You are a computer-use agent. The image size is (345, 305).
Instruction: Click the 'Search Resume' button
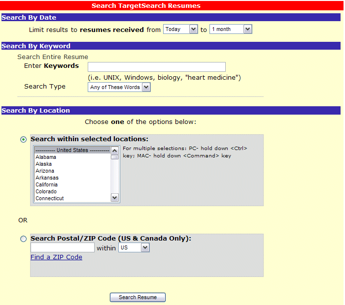tap(138, 297)
